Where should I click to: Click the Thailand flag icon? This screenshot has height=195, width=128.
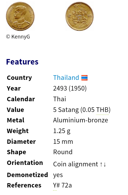coord(84,78)
